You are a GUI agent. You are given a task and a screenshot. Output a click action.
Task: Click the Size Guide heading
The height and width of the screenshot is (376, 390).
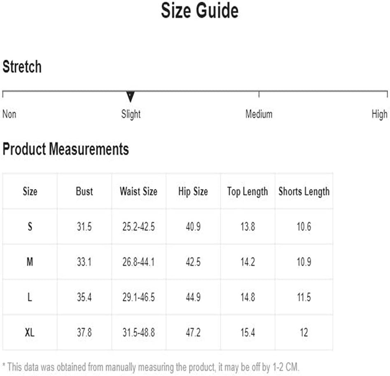pyautogui.click(x=200, y=10)
